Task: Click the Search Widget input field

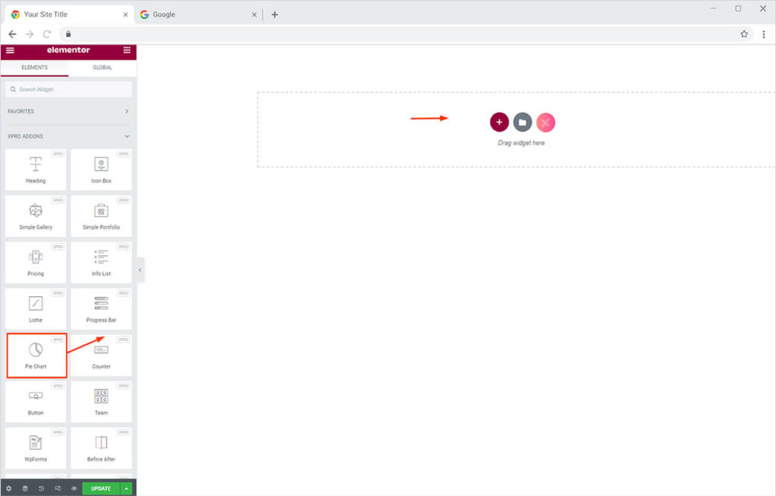Action: [x=68, y=89]
